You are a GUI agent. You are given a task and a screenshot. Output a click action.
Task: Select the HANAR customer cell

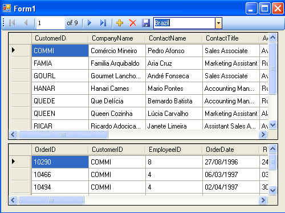click(60, 89)
